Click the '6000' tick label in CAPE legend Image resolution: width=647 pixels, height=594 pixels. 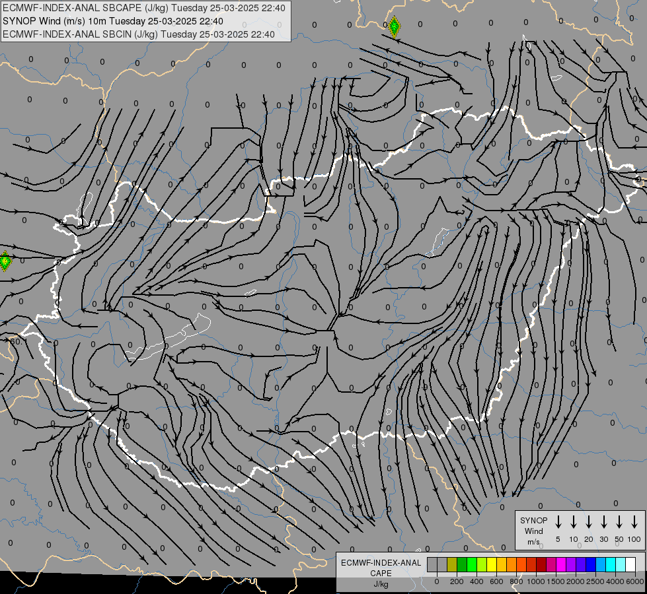point(635,581)
